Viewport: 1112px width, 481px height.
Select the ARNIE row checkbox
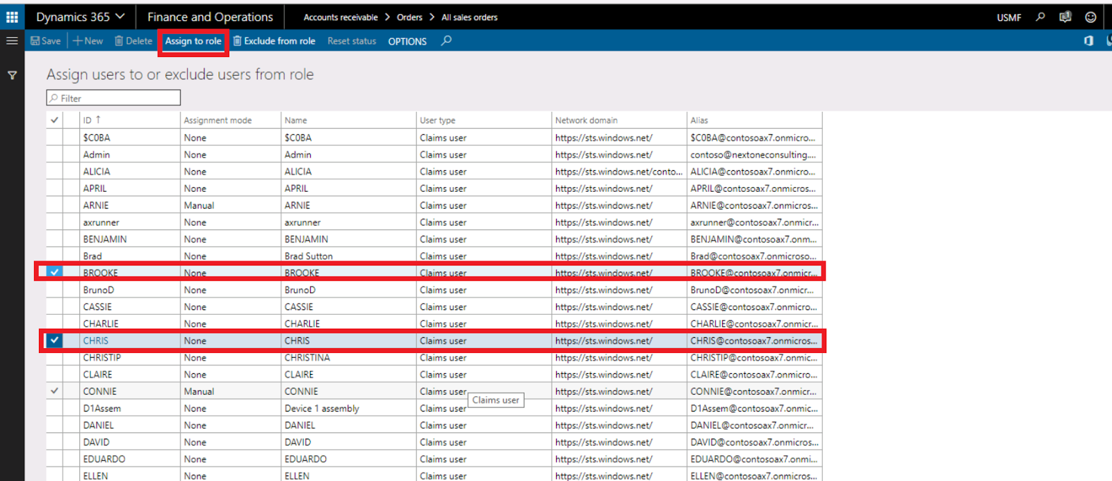(54, 205)
